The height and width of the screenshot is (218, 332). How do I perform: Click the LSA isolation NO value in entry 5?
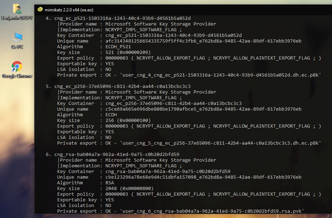click(x=108, y=138)
